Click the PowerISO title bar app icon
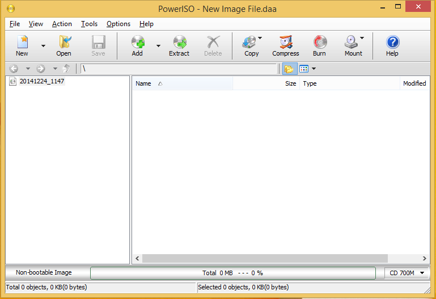 click(11, 9)
